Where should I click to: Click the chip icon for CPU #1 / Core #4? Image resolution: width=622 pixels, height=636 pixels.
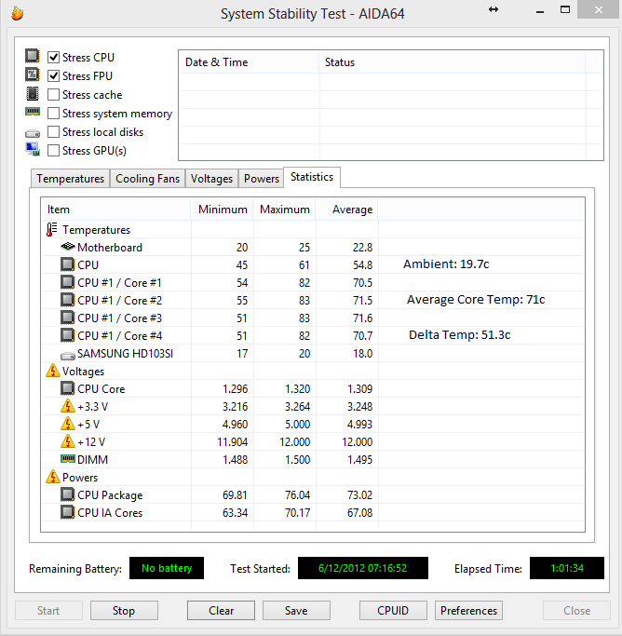point(67,335)
